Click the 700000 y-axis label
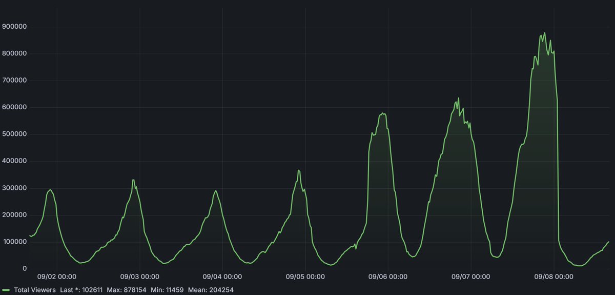This screenshot has width=615, height=295. click(x=14, y=81)
